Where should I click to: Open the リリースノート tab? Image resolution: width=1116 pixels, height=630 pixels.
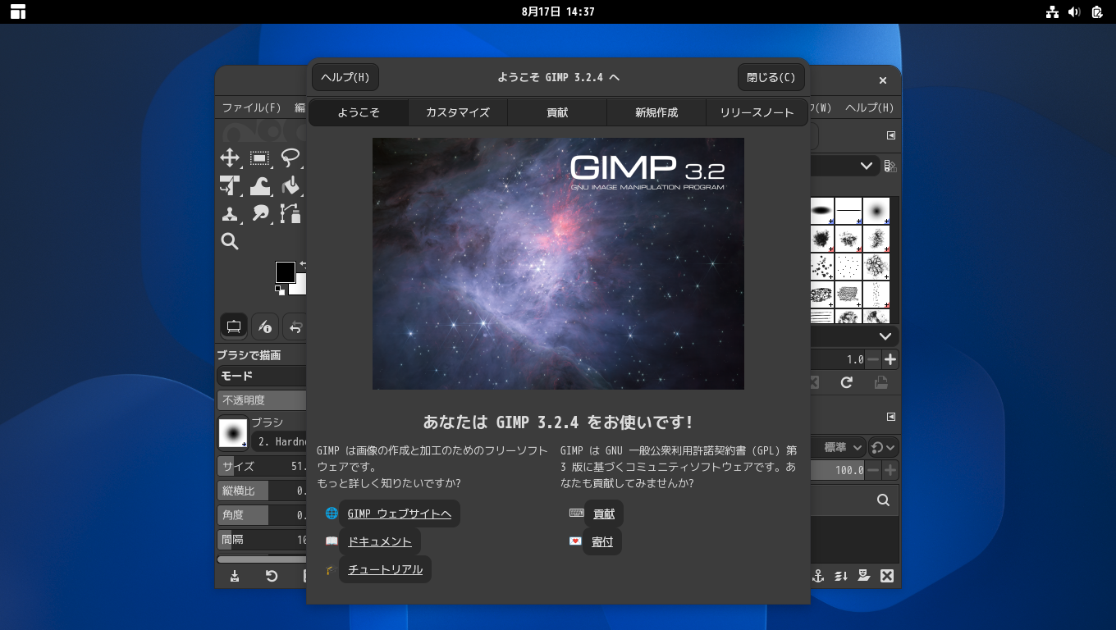[757, 112]
